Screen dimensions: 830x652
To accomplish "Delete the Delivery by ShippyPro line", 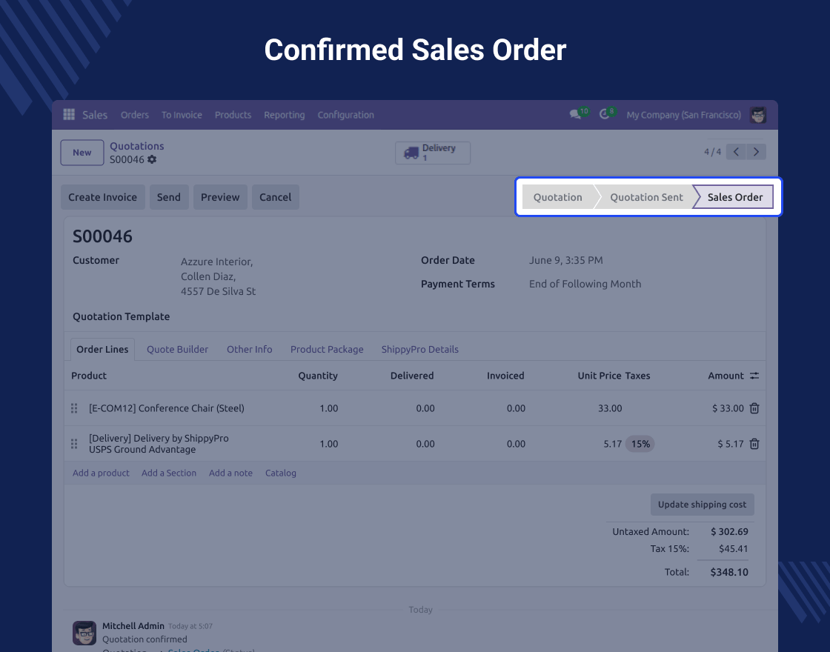I will (754, 444).
